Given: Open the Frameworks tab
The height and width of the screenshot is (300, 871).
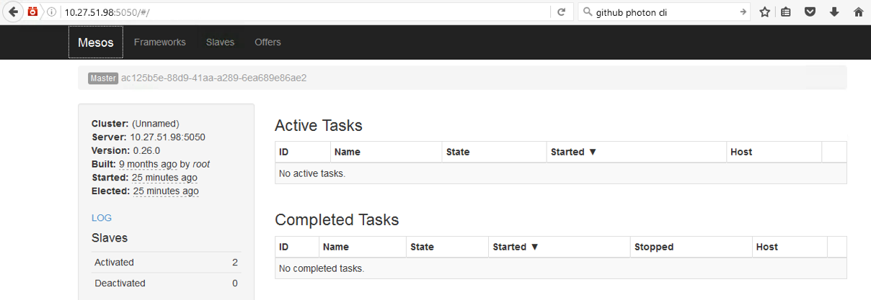Looking at the screenshot, I should coord(159,42).
